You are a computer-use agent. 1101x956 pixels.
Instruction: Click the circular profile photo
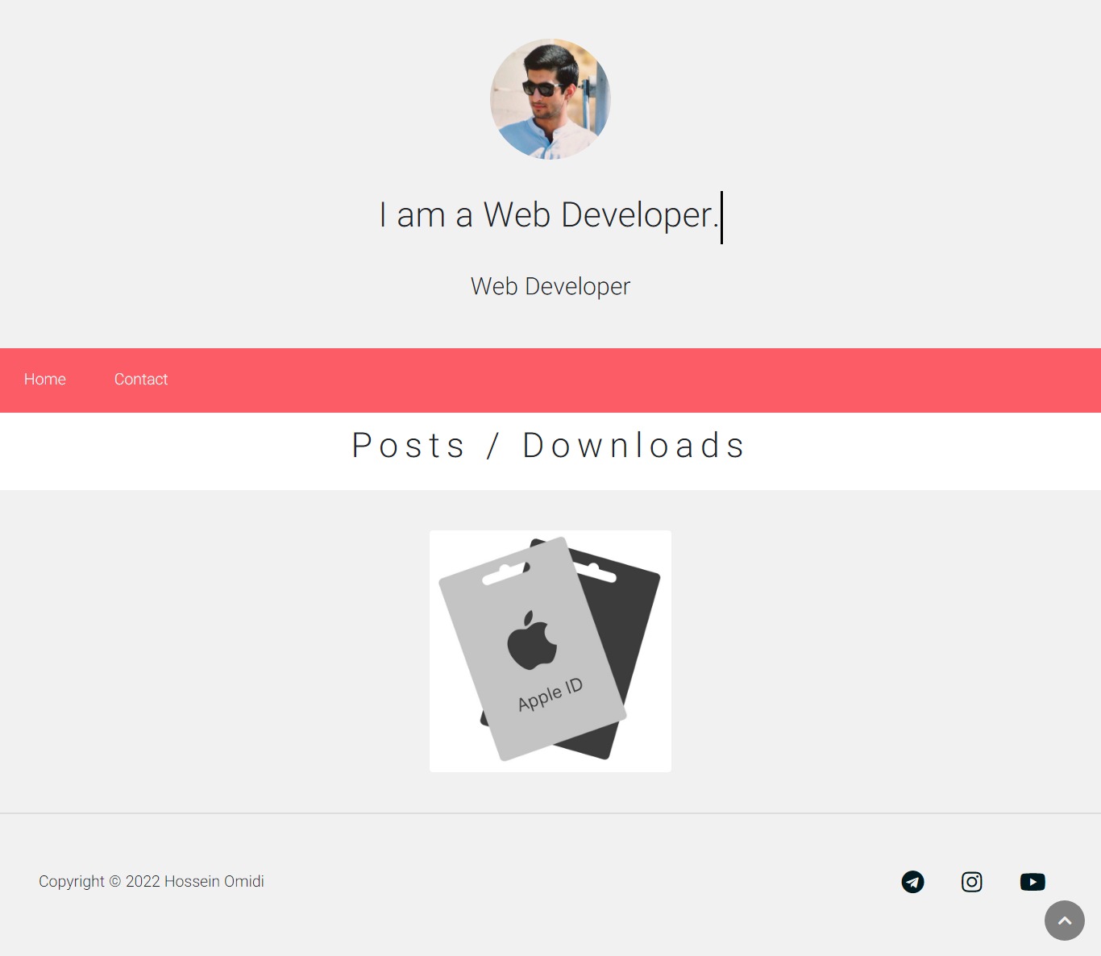(550, 99)
